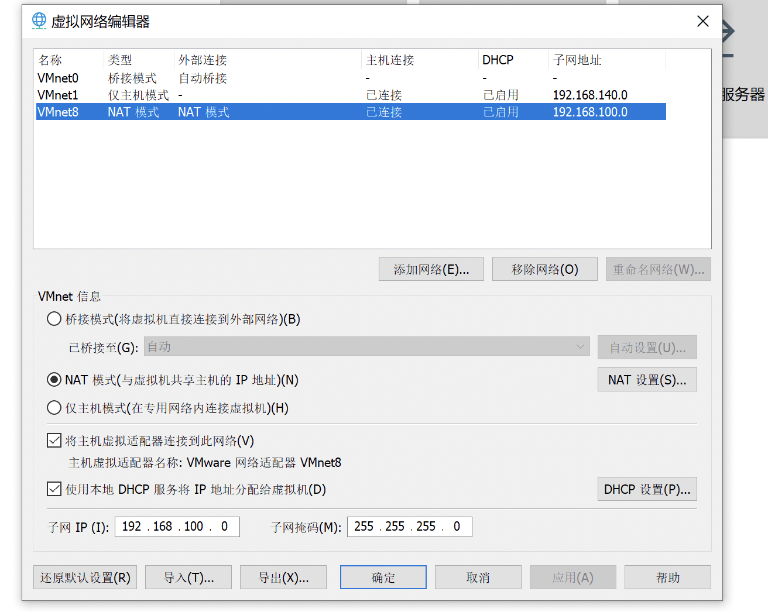Viewport: 768px width, 612px height.
Task: Click the 子网掩码 input field
Action: point(409,527)
